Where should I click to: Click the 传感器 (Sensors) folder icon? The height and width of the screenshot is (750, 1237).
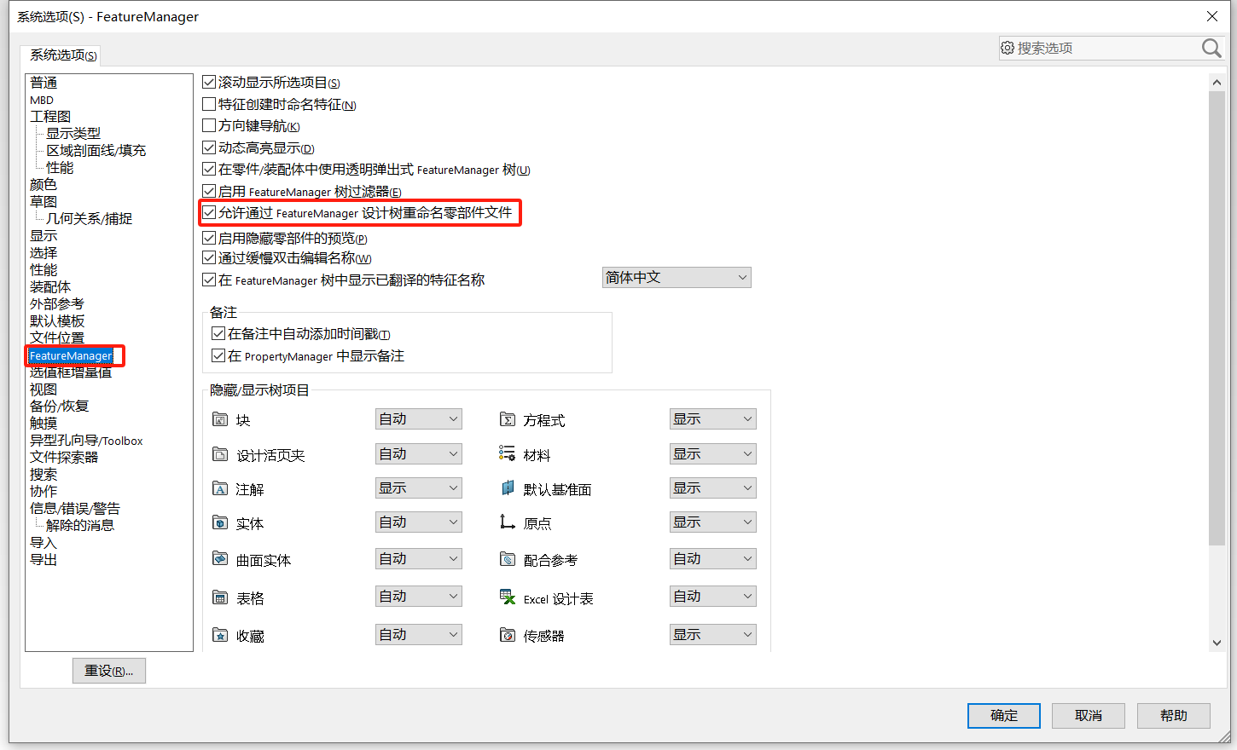click(x=508, y=634)
